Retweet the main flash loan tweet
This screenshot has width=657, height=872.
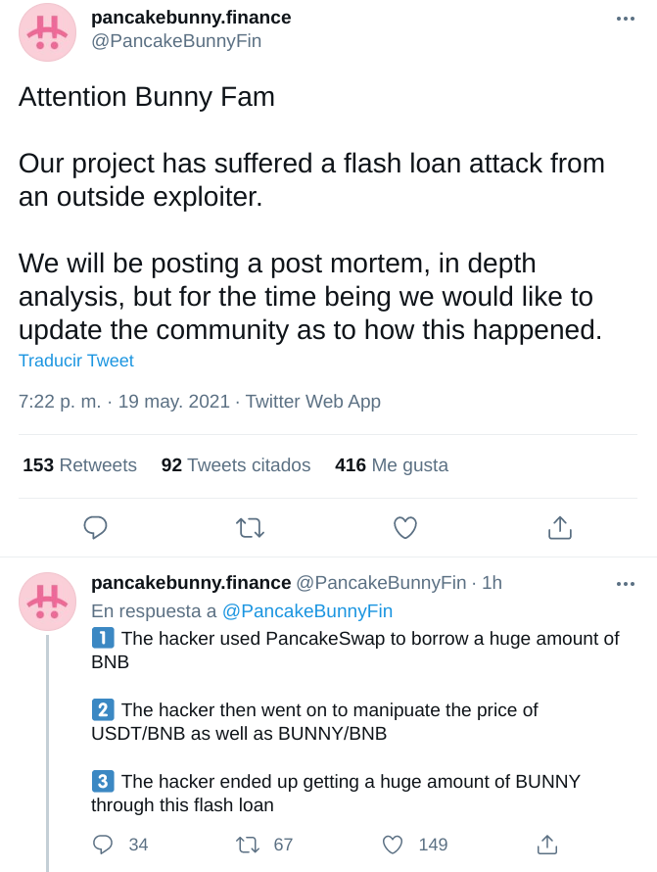click(250, 528)
